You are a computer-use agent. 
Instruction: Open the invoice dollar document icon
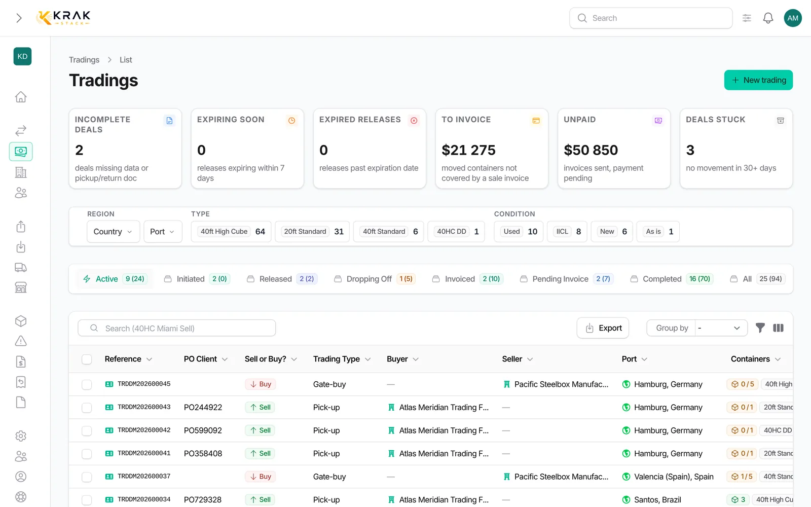point(21,361)
